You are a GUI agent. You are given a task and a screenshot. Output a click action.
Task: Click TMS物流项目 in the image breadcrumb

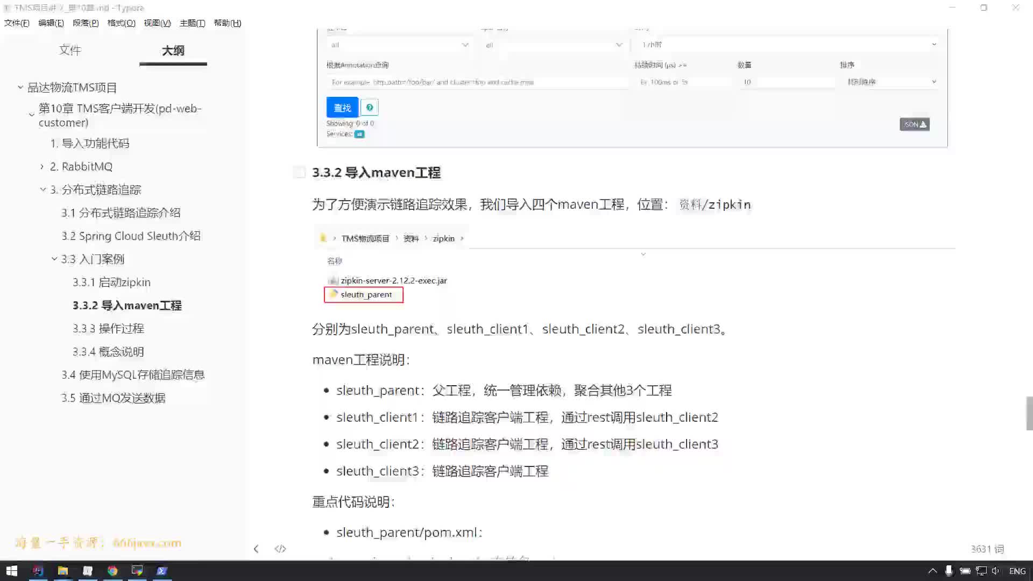coord(365,238)
